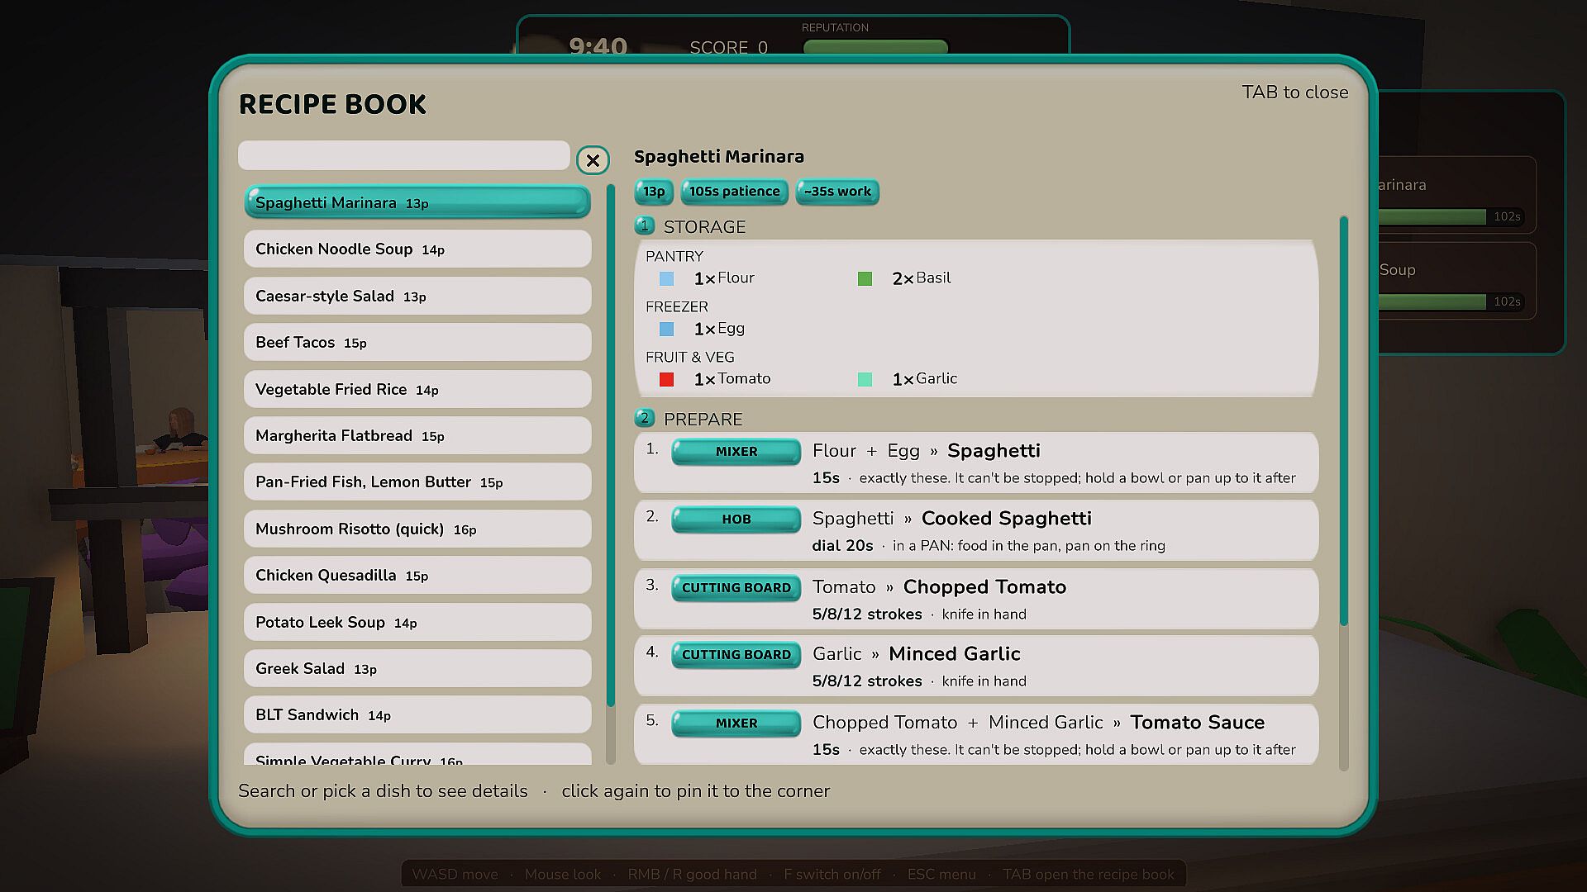
Task: Pin Spaghetti Marinara by clicking it again
Action: point(417,202)
